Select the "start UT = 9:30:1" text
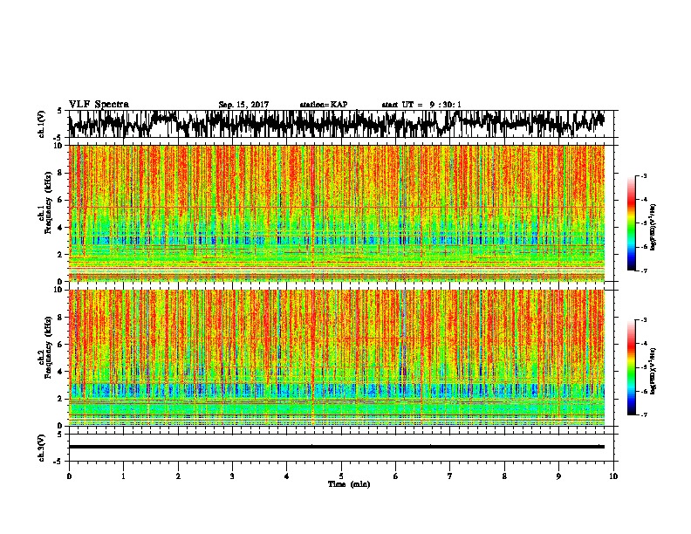Viewport: 691px width, 534px height. pos(421,105)
